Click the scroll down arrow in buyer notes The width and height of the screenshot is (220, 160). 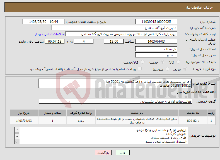click(x=17, y=137)
